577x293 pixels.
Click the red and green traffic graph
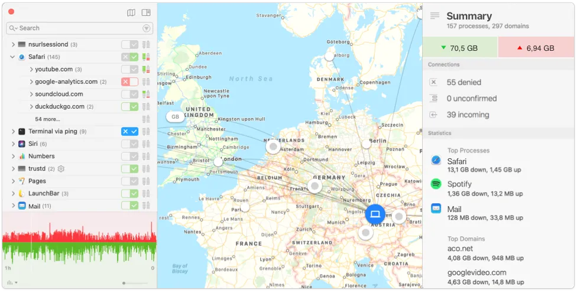(79, 243)
